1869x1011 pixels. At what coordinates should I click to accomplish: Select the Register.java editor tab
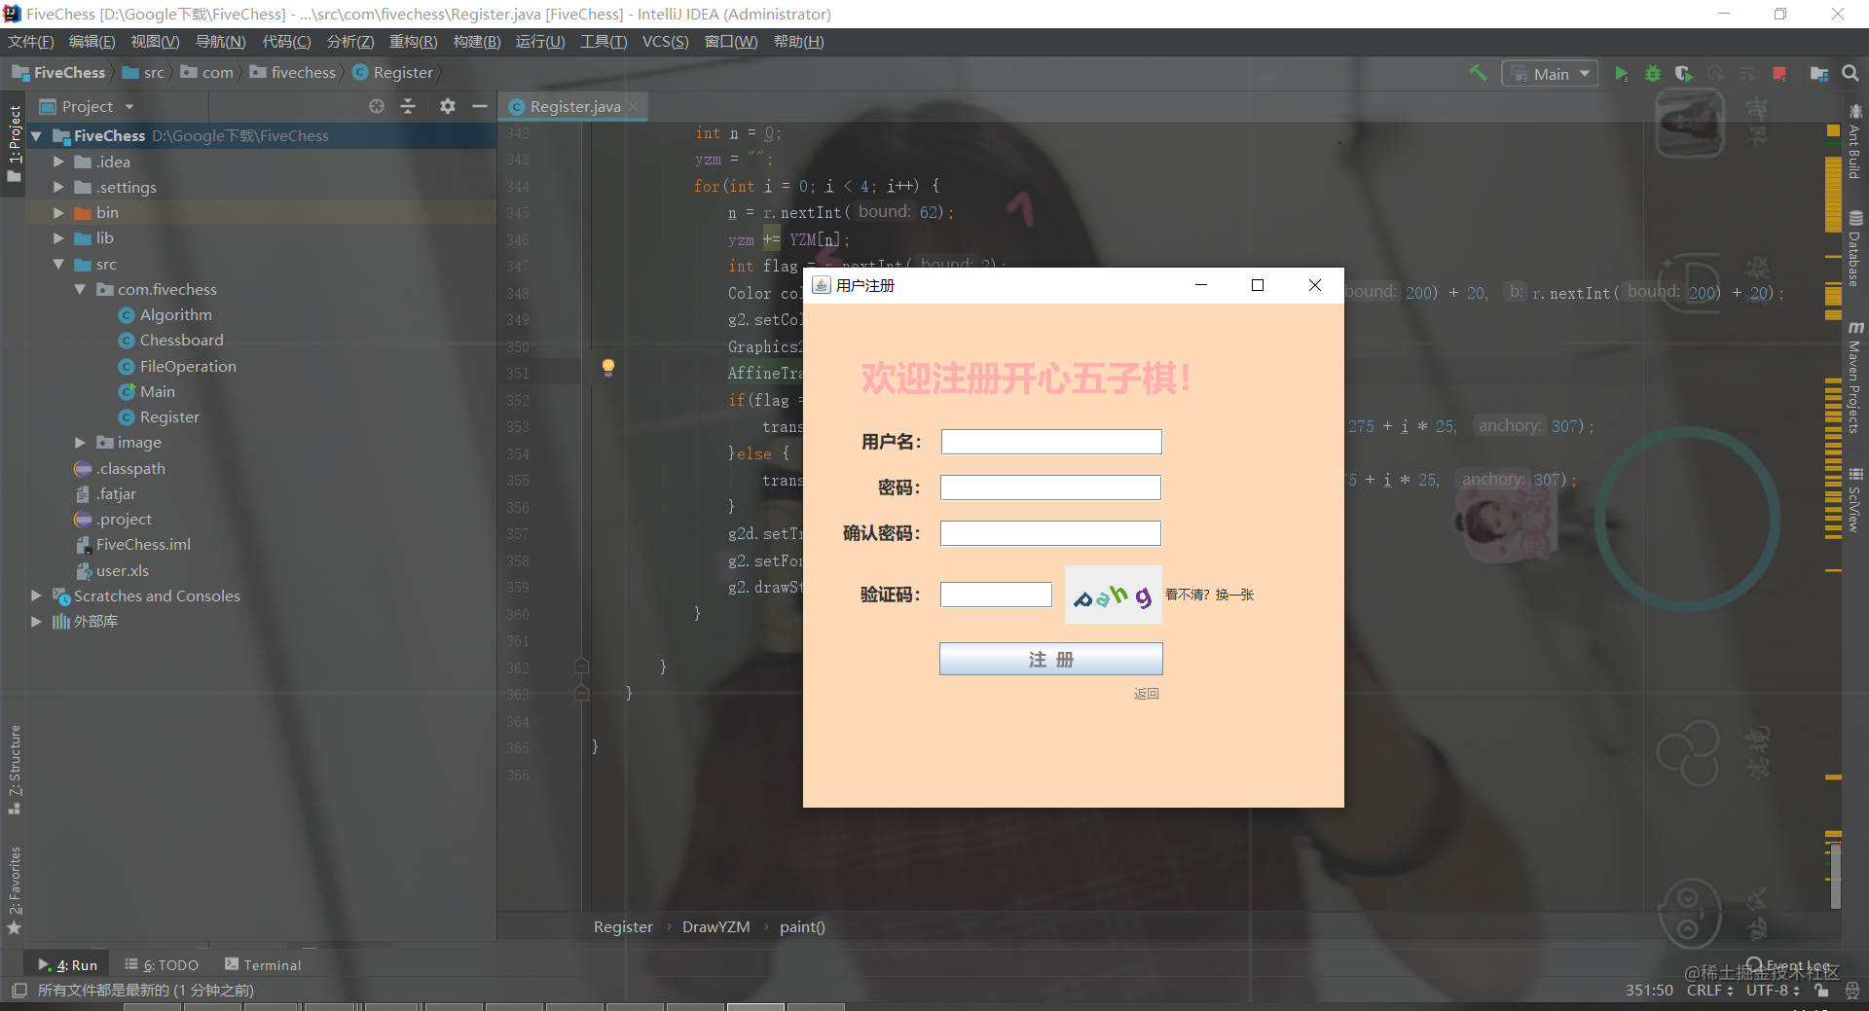tap(574, 106)
